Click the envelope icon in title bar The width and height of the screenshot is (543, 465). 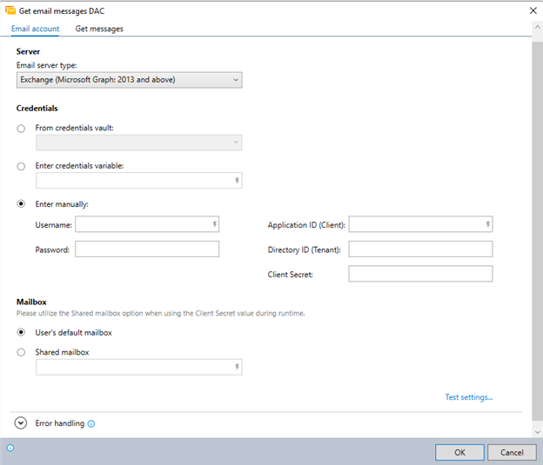10,10
